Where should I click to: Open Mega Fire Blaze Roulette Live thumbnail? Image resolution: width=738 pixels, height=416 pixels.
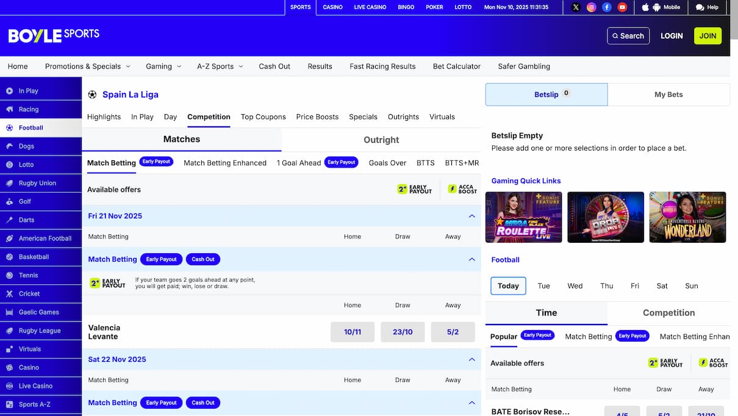[524, 217]
